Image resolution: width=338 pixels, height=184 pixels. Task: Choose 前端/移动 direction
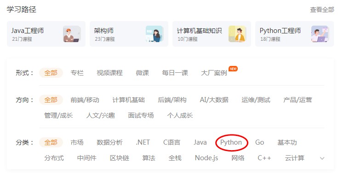click(x=85, y=100)
